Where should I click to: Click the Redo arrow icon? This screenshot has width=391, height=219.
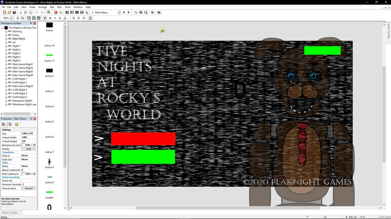coord(42,13)
